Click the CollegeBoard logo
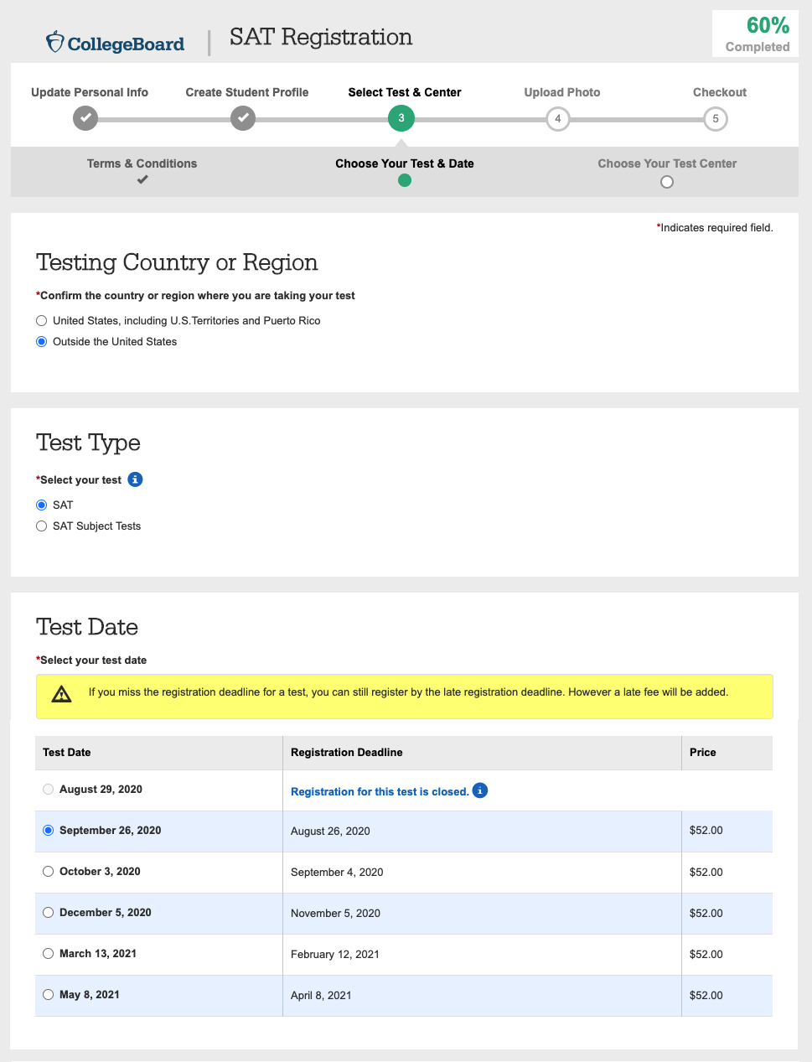The width and height of the screenshot is (812, 1062). 115,43
